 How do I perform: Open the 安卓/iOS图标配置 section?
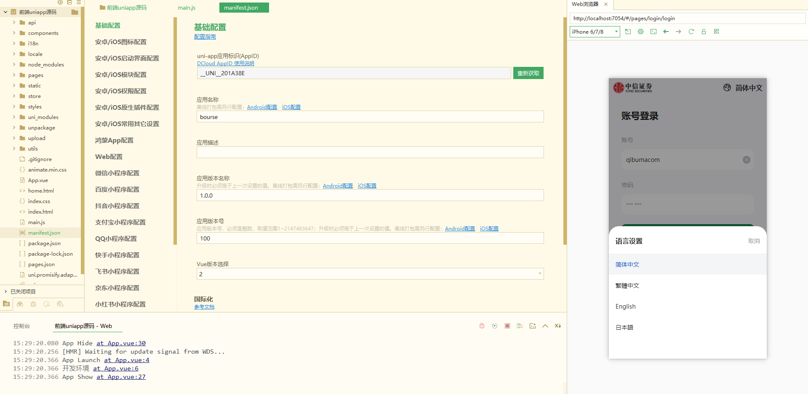(121, 42)
